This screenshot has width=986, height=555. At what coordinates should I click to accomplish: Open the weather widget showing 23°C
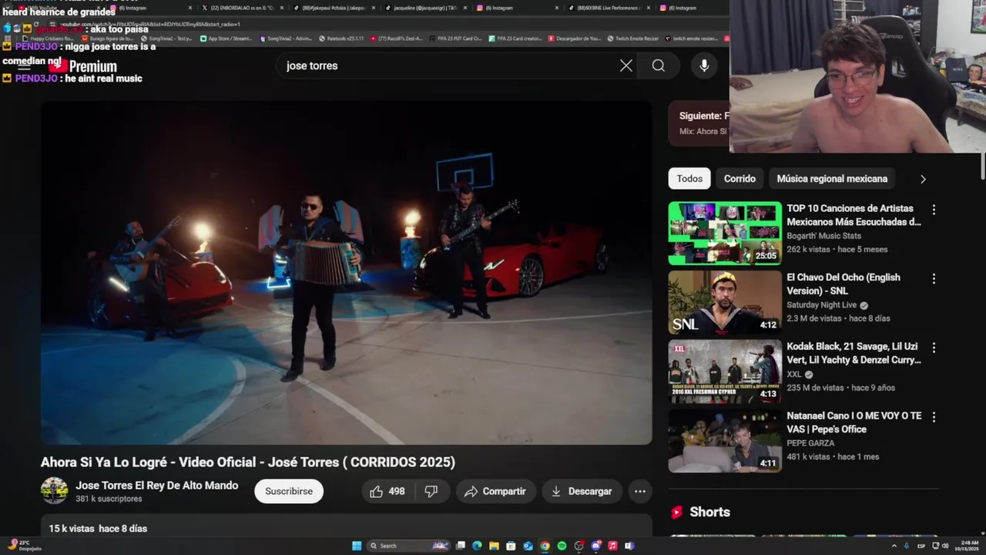25,546
